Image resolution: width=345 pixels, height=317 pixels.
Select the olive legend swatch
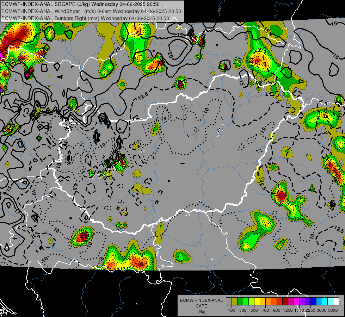pyautogui.click(x=234, y=302)
